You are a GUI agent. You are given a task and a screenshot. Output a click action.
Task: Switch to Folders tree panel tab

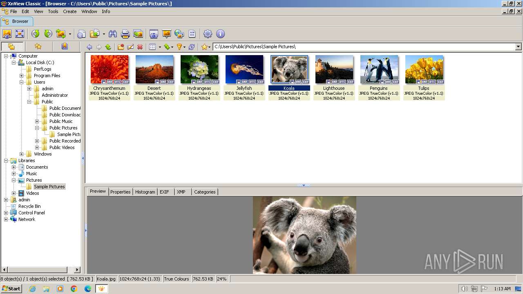[x=11, y=46]
